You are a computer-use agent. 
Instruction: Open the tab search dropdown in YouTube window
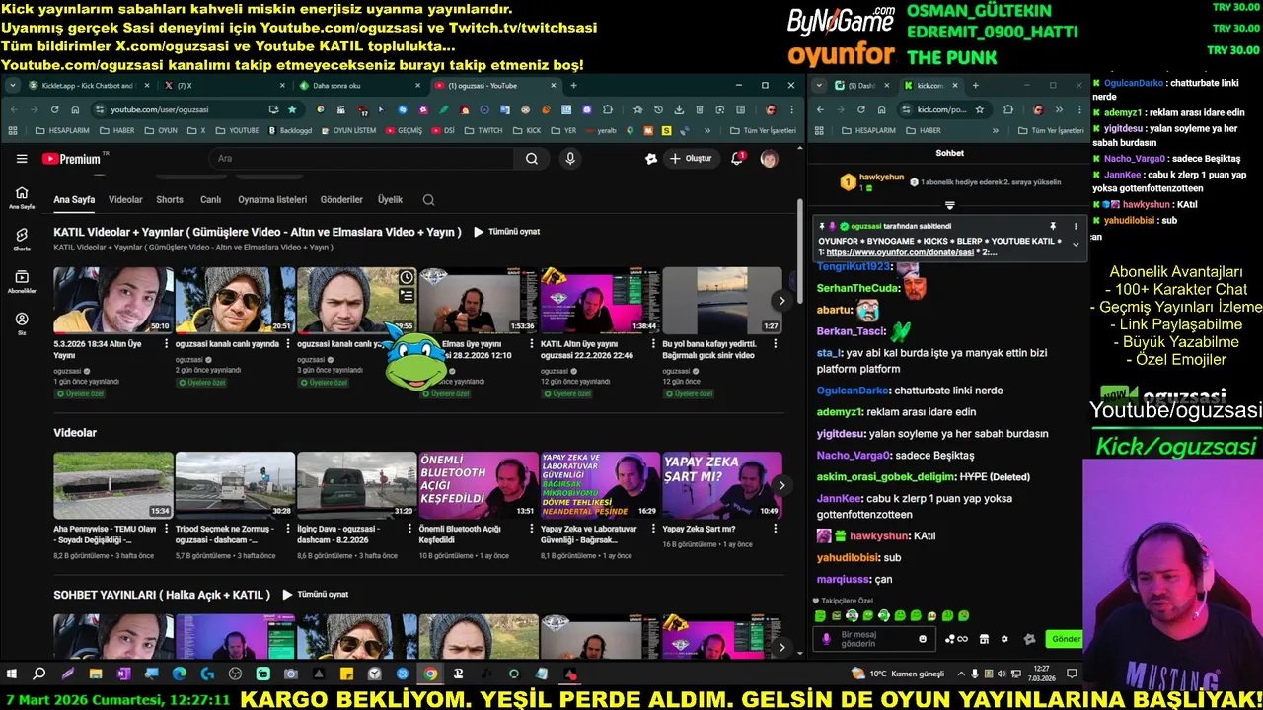pyautogui.click(x=13, y=86)
